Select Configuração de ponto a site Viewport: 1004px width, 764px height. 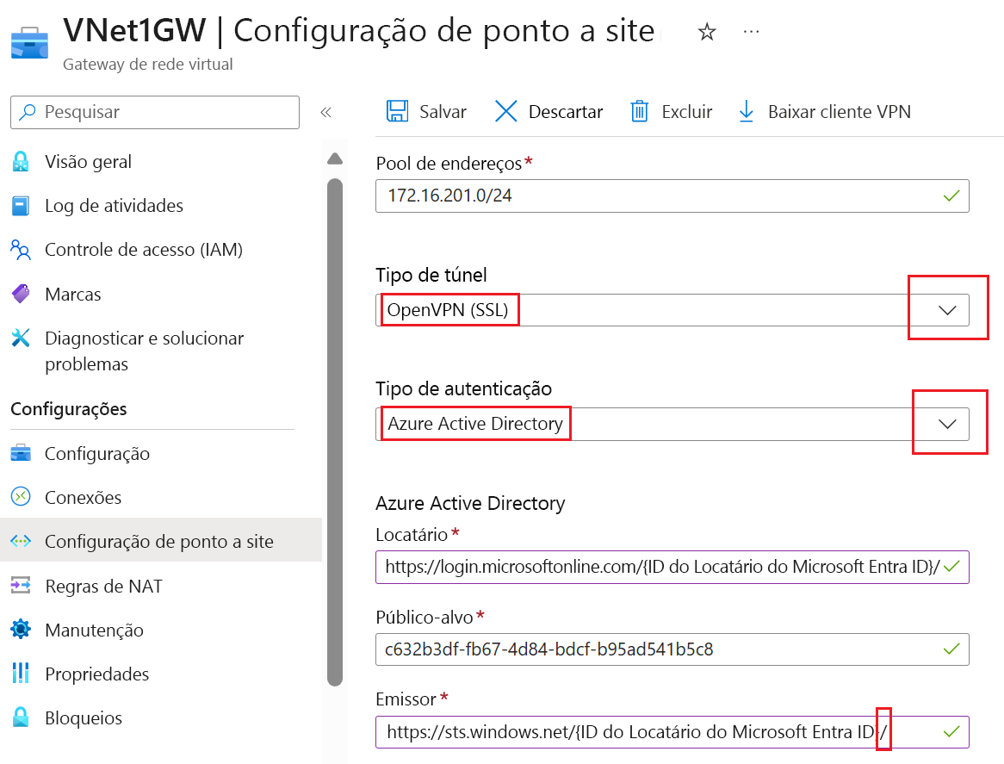point(161,541)
